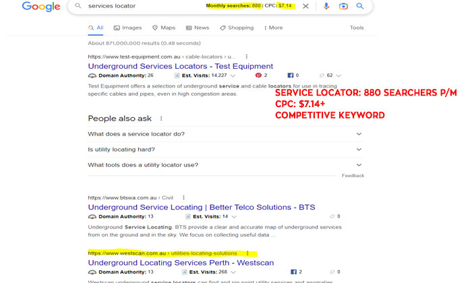Screen dimensions: 472x283
Task: Click link count icon on BTS result
Action: pyautogui.click(x=332, y=216)
